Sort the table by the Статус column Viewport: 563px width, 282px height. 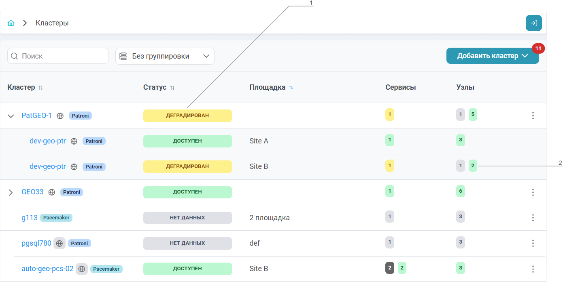click(172, 88)
